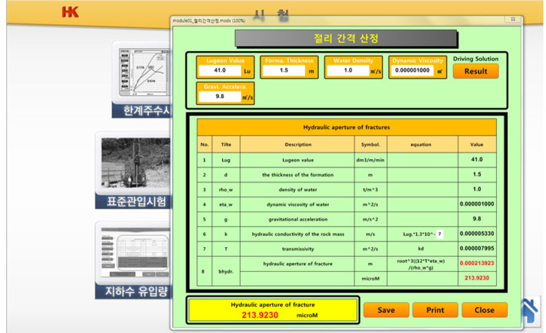Click the value 0.000005330 in row k
This screenshot has height=333, width=546.
pos(476,234)
